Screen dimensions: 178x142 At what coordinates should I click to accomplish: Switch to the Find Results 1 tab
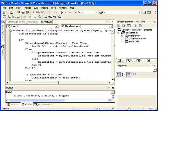pos(43,104)
